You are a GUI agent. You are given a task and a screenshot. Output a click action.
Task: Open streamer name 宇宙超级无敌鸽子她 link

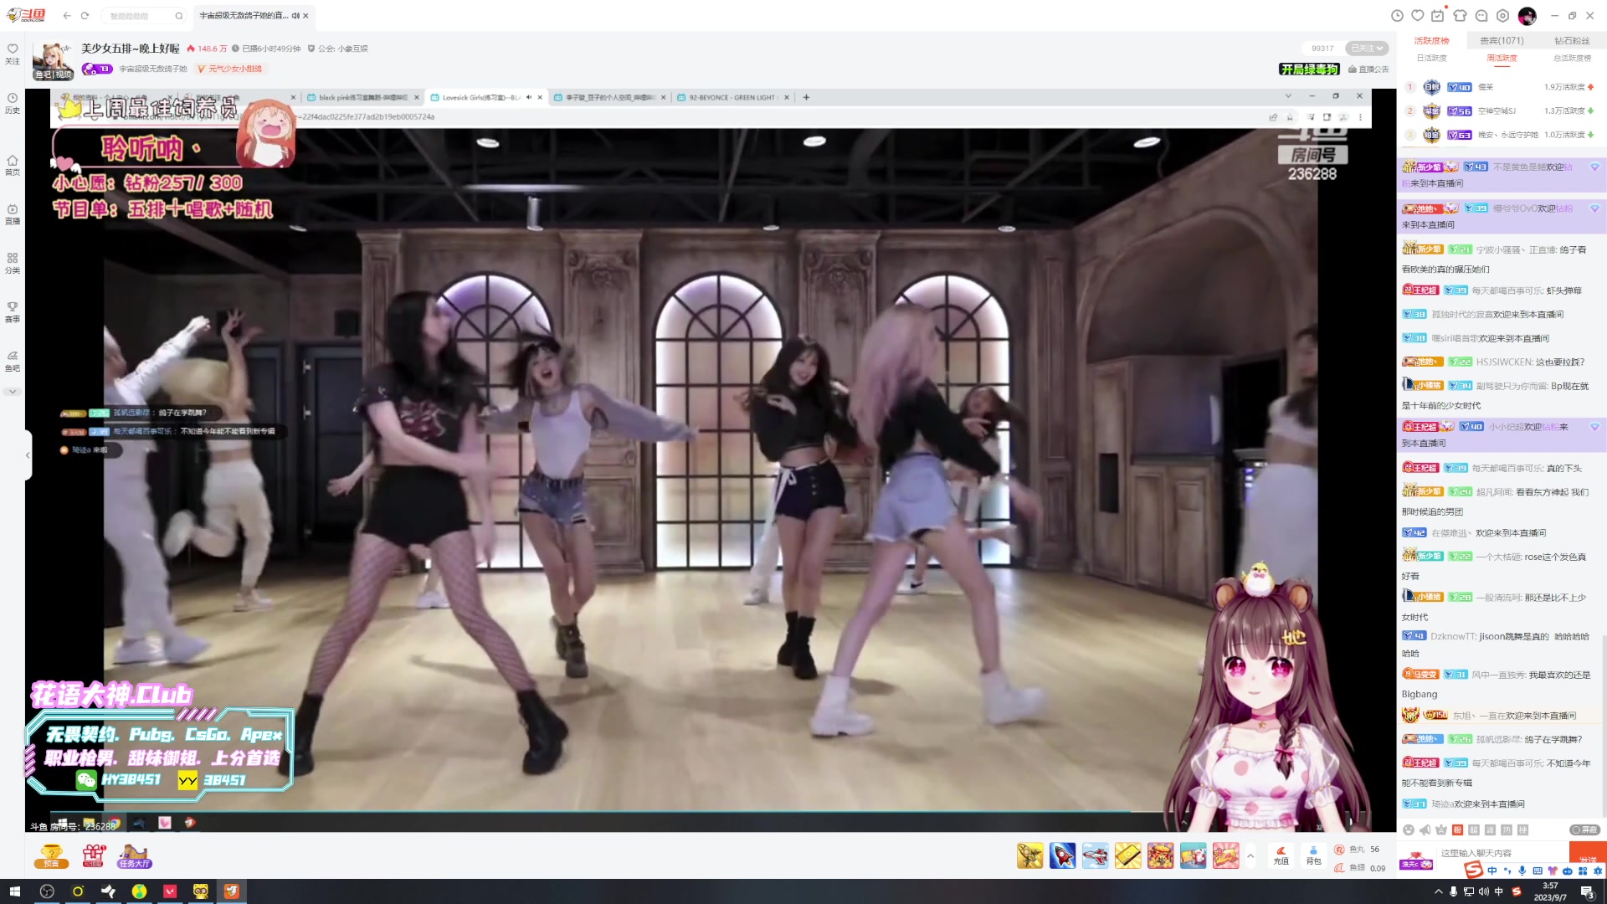[x=153, y=69]
